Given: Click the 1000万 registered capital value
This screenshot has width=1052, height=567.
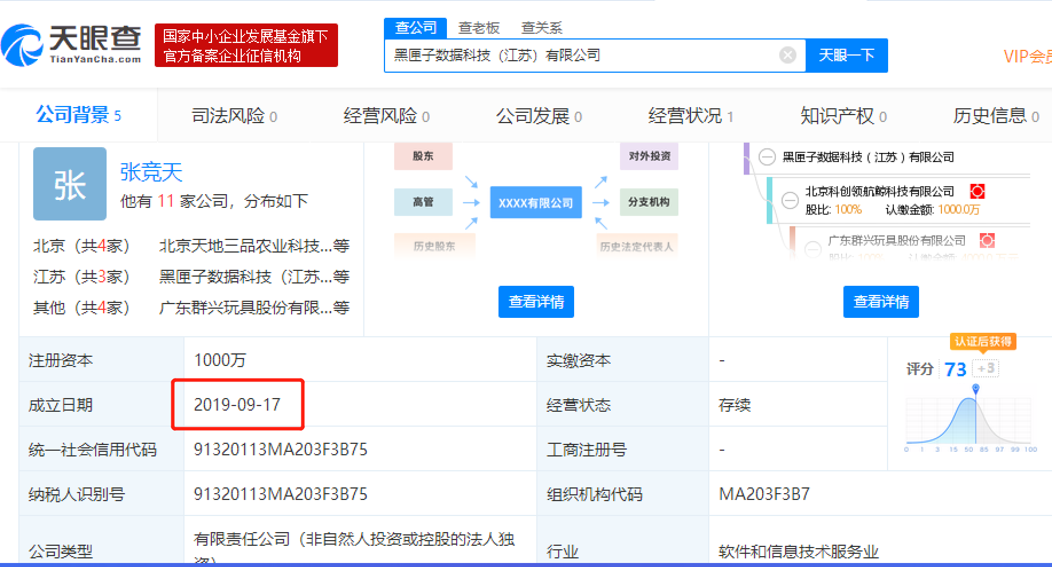Looking at the screenshot, I should (220, 360).
